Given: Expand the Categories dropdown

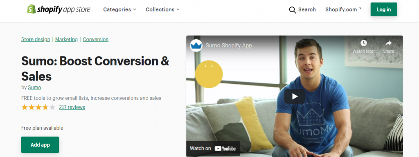Looking at the screenshot, I should 120,9.
